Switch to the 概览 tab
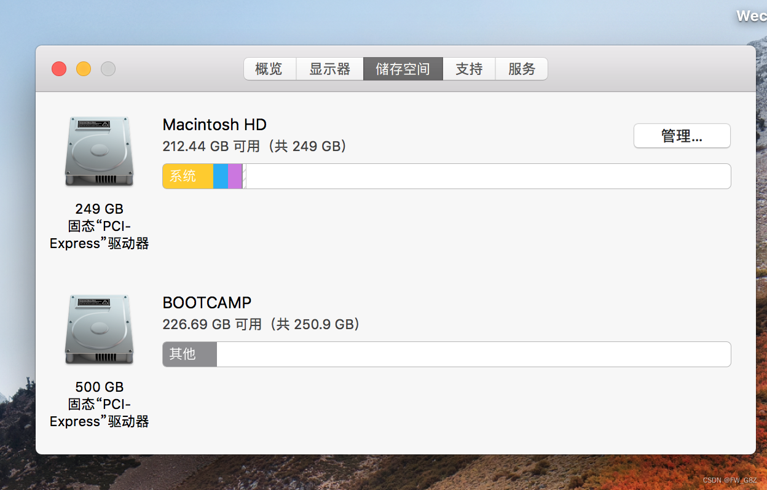 pos(270,69)
